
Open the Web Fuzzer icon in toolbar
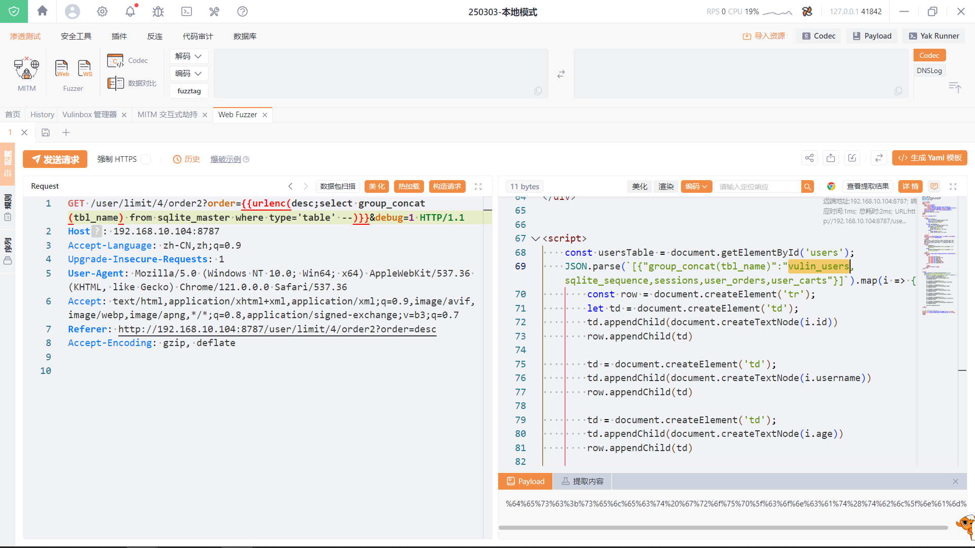pyautogui.click(x=62, y=68)
